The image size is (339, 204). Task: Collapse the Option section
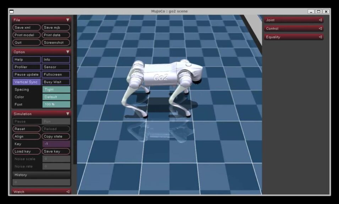point(67,52)
